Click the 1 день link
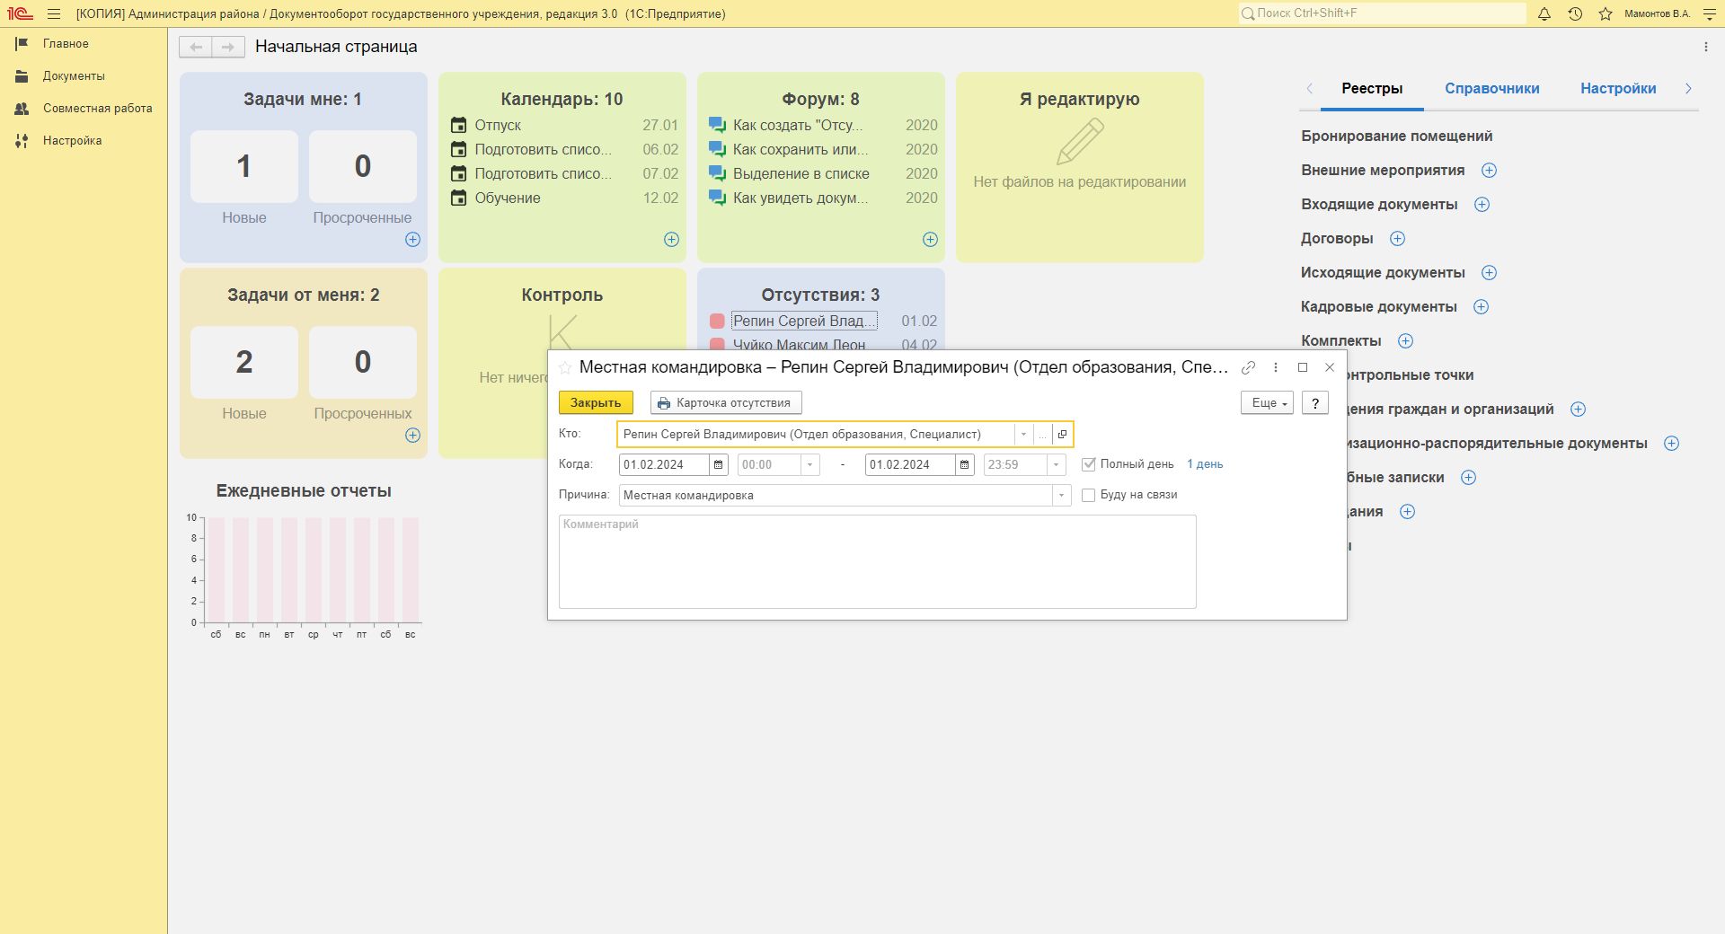 coord(1205,464)
